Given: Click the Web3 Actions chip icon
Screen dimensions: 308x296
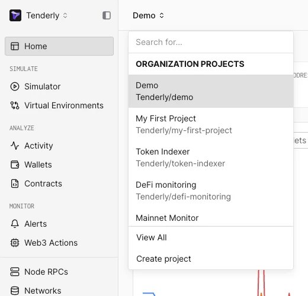Looking at the screenshot, I should click(x=15, y=243).
